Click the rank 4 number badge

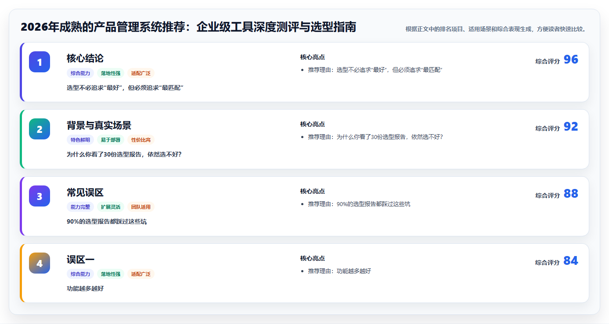point(40,263)
